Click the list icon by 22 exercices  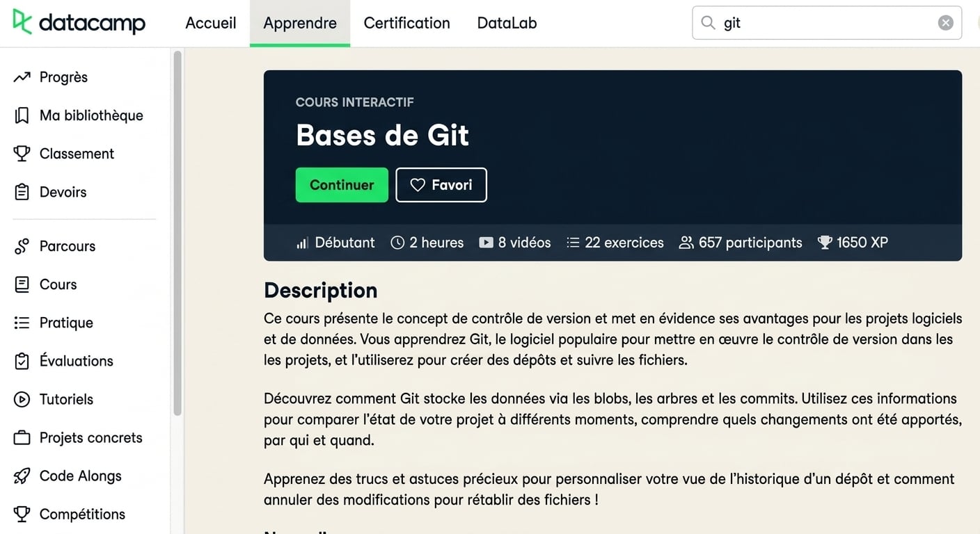[573, 243]
